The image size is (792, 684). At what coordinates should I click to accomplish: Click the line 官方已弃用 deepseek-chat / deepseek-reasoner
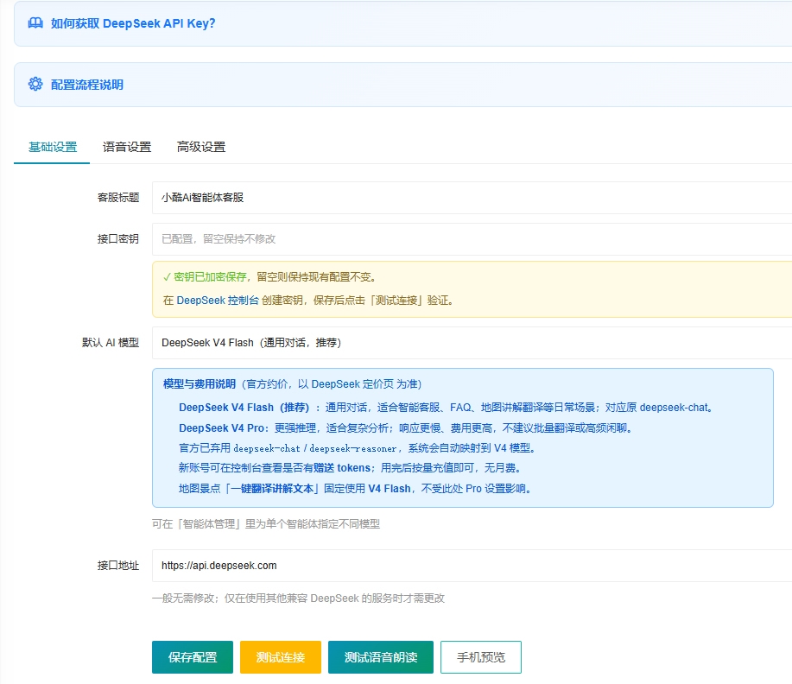pos(358,448)
